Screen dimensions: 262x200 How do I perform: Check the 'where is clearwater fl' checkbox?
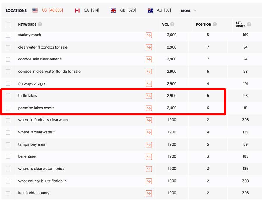coord(8,132)
